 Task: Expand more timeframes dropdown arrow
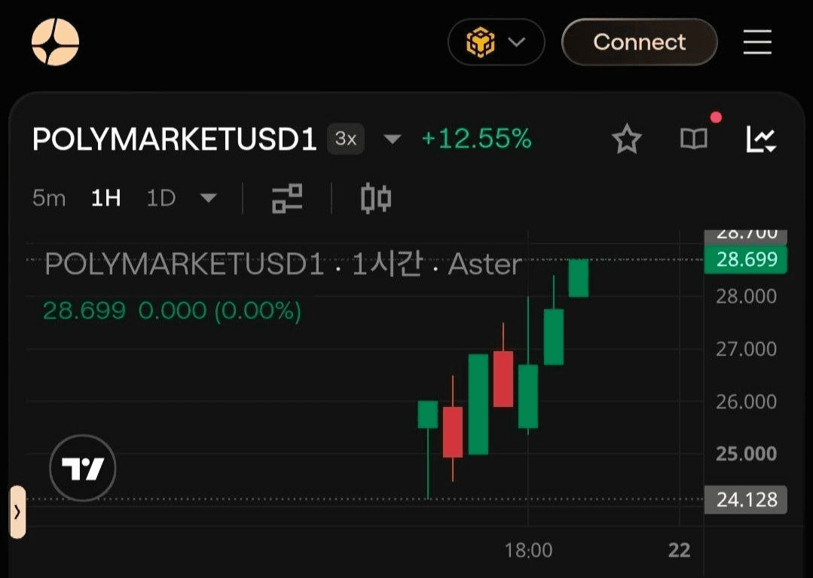point(209,198)
